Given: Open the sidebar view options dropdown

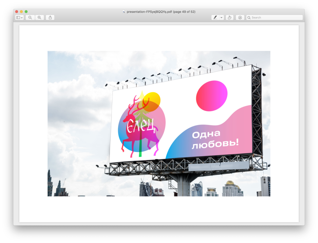Looking at the screenshot, I should click(19, 17).
